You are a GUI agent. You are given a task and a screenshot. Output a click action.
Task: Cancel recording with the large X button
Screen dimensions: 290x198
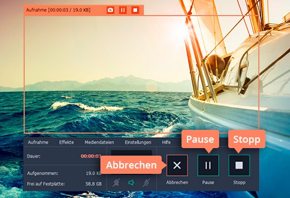(x=177, y=165)
